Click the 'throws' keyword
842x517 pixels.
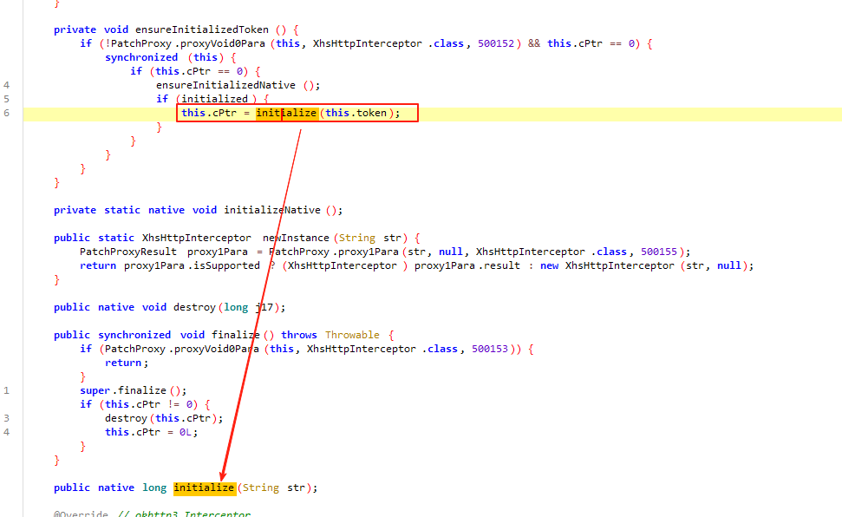pyautogui.click(x=299, y=335)
